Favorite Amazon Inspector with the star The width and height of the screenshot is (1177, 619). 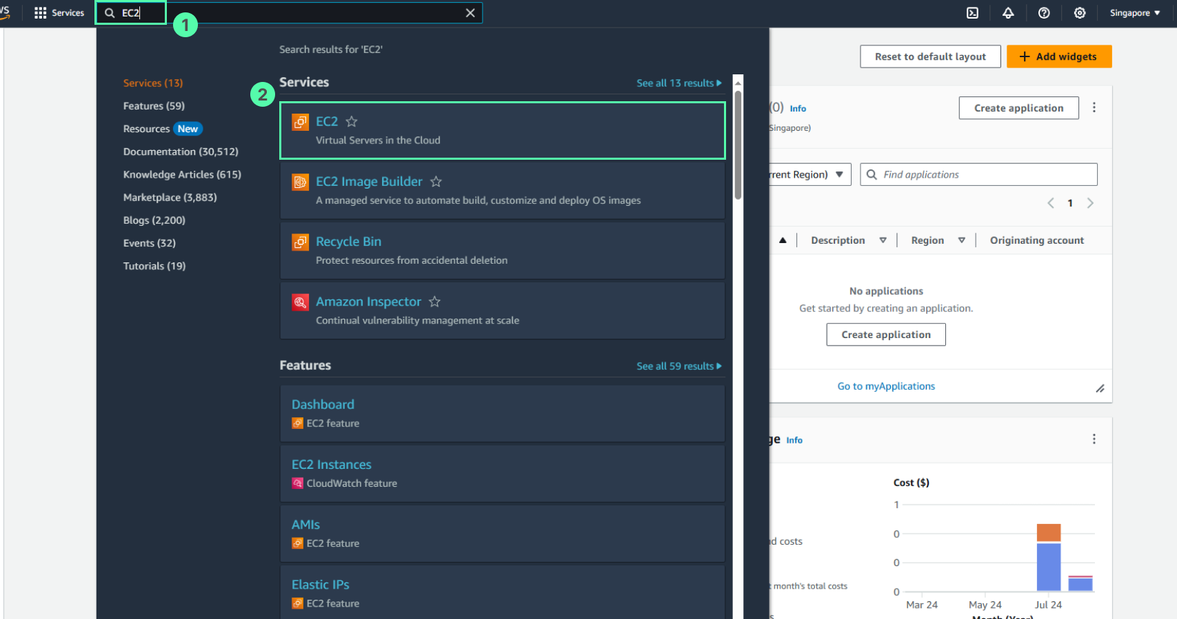[x=434, y=302]
